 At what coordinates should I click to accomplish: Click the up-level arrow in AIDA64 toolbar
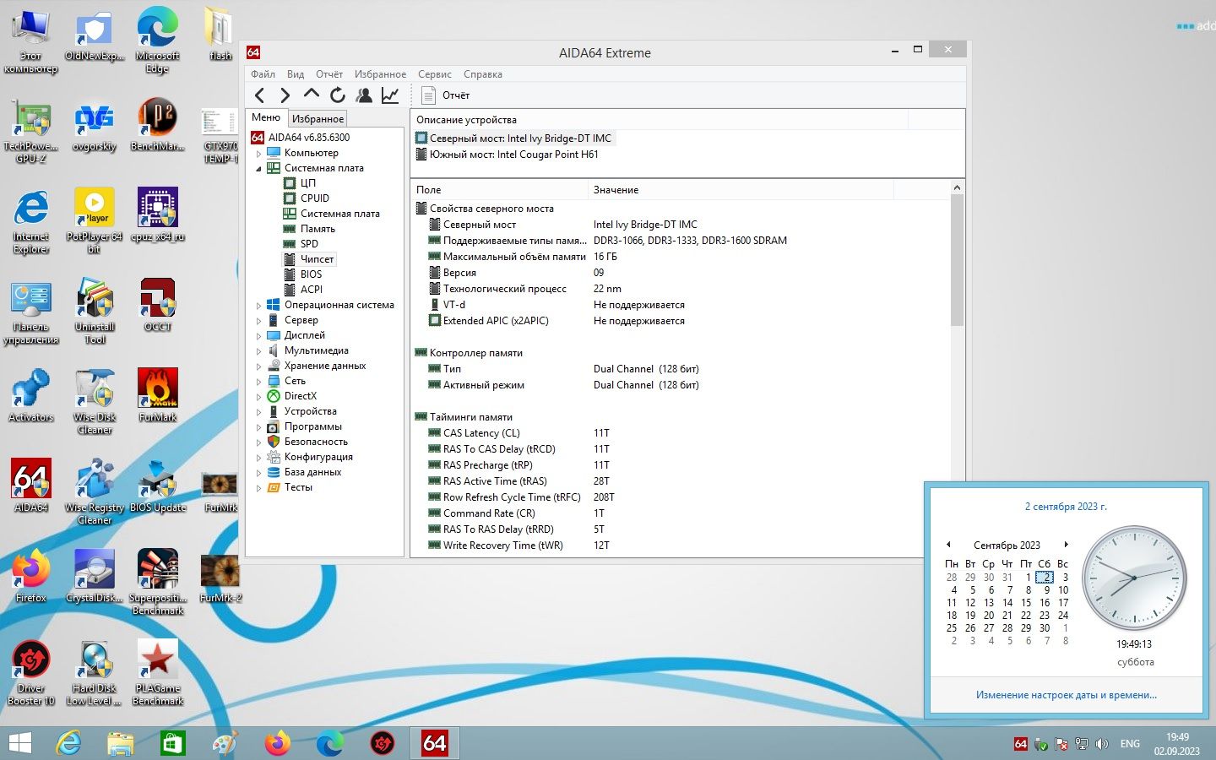[x=312, y=95]
